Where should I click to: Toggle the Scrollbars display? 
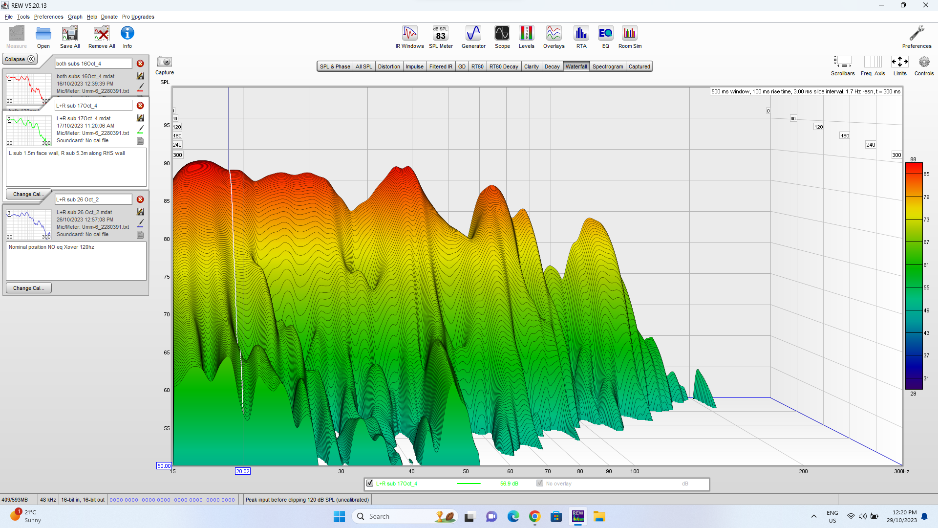pos(842,62)
